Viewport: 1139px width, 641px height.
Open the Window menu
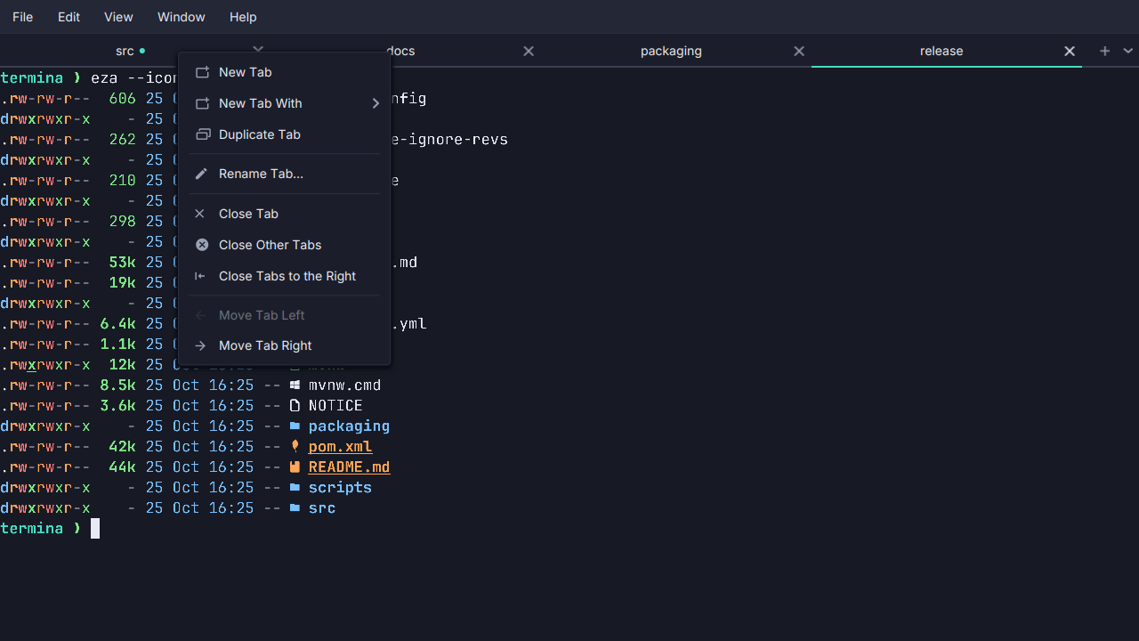pos(182,17)
